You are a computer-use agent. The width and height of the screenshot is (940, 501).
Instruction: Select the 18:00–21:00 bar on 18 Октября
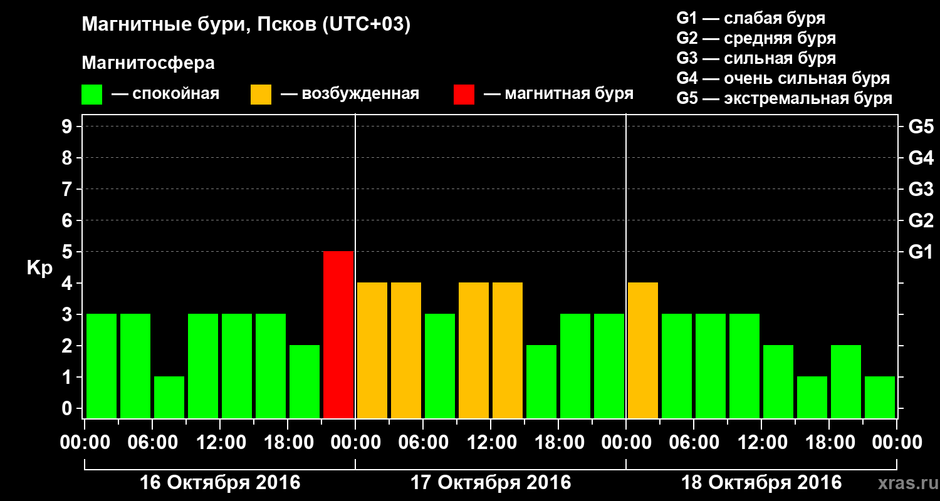pyautogui.click(x=846, y=381)
